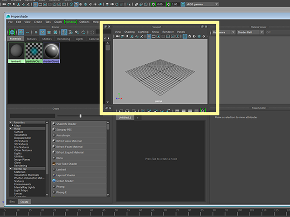Float the Viewport panel with undock icon
The width and height of the screenshot is (290, 217).
pos(203,27)
